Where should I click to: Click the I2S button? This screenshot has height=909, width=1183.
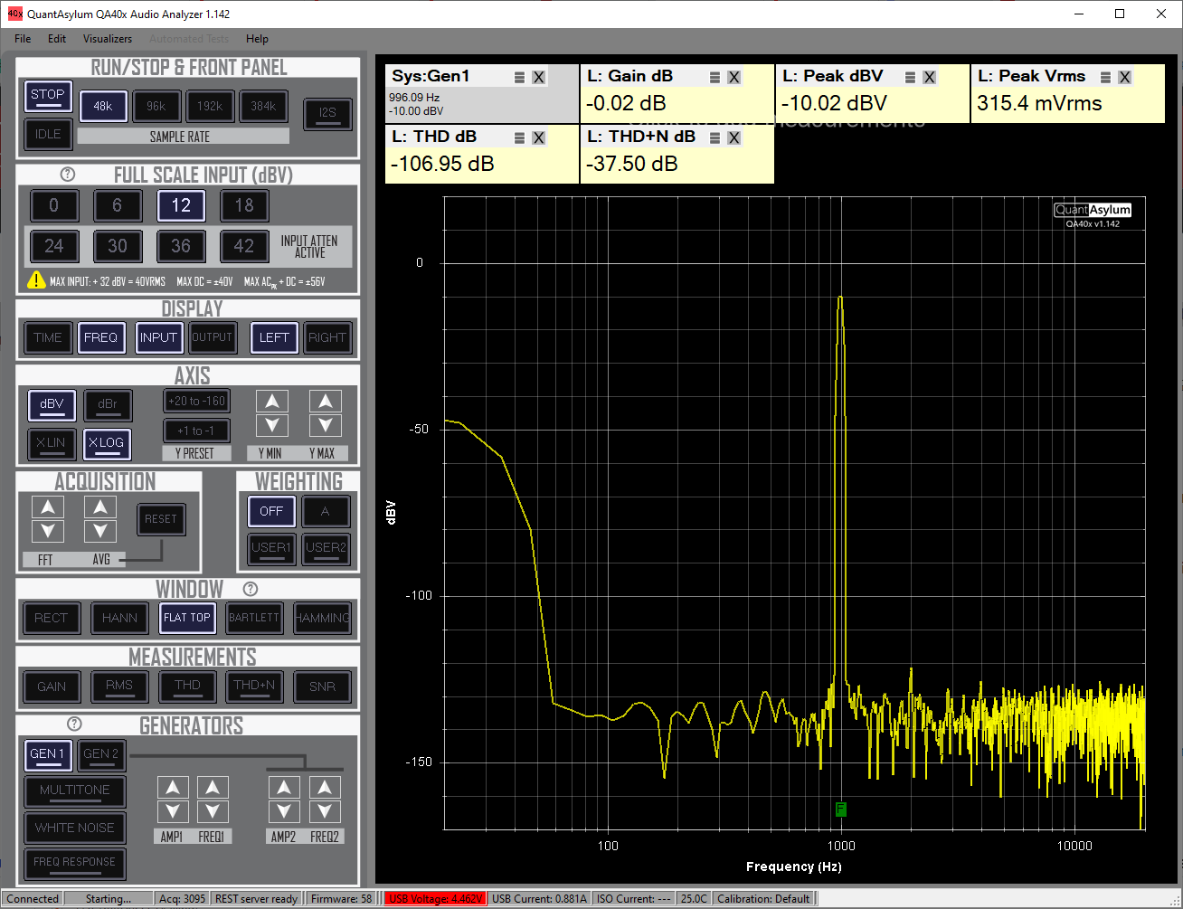[327, 114]
